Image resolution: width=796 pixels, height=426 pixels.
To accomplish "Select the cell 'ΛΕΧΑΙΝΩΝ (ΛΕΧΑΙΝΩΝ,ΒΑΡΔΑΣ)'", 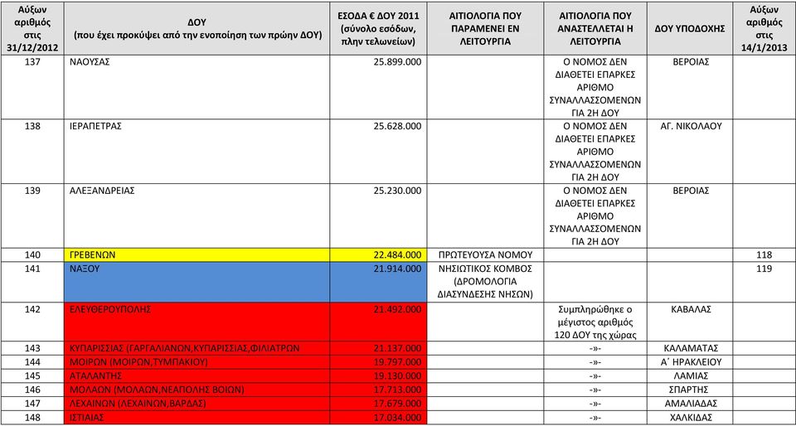I will coord(197,403).
